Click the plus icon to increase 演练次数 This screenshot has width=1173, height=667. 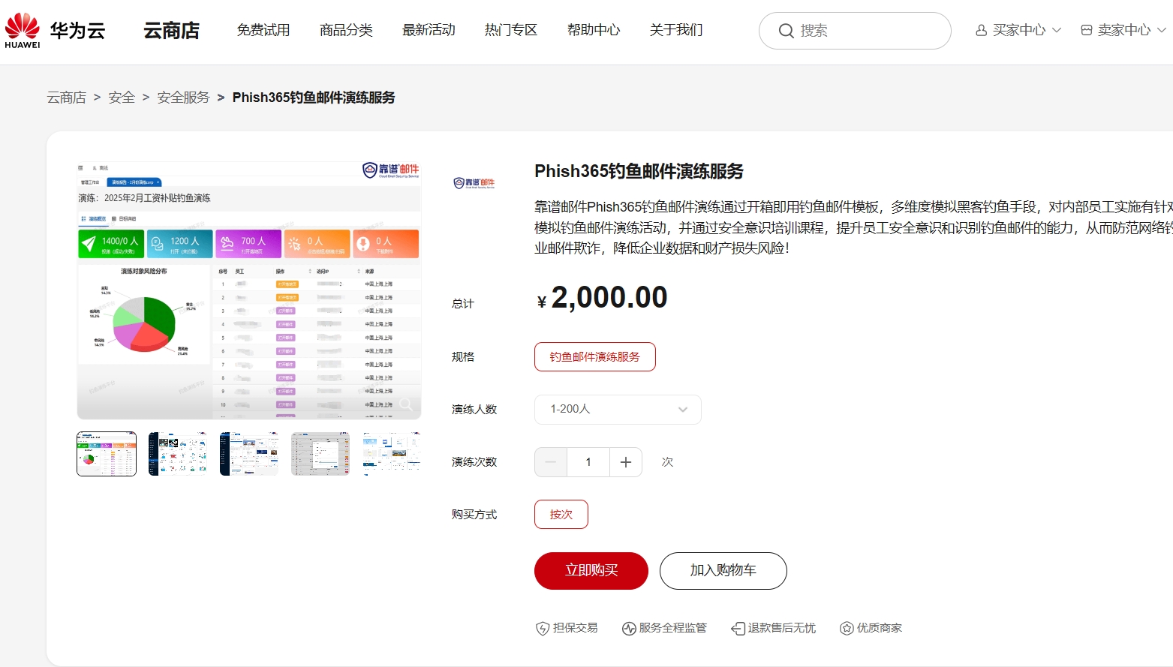tap(626, 462)
